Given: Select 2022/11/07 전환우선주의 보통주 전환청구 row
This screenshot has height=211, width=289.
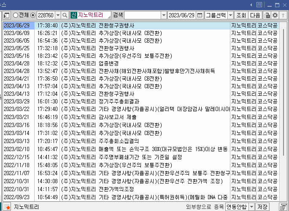Looking at the screenshot, I should tap(141, 173).
